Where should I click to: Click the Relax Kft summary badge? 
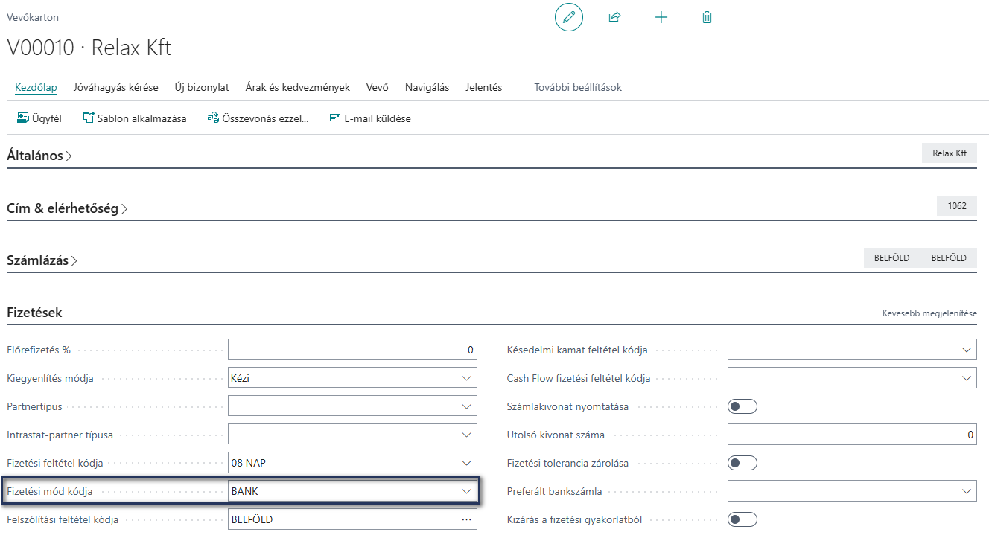[950, 153]
